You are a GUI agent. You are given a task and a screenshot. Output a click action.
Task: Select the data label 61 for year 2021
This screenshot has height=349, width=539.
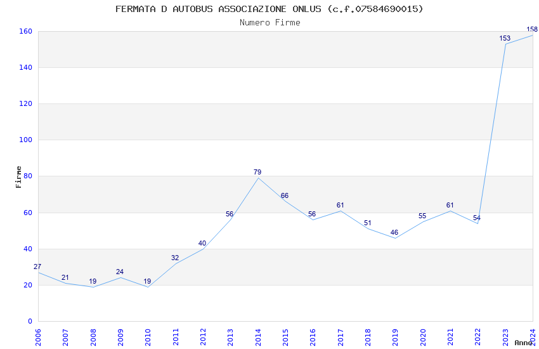pos(450,205)
